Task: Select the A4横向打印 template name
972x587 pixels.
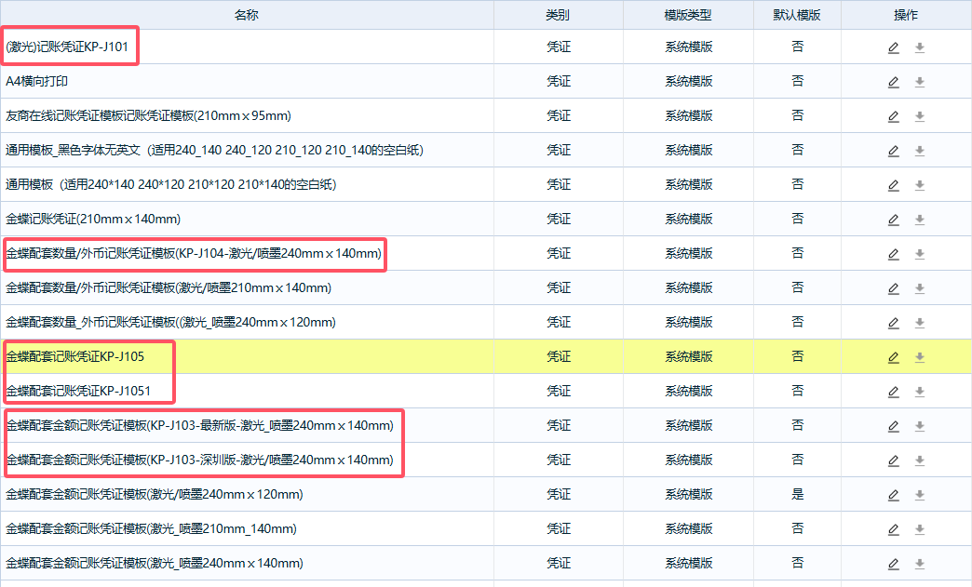Action: [37, 81]
